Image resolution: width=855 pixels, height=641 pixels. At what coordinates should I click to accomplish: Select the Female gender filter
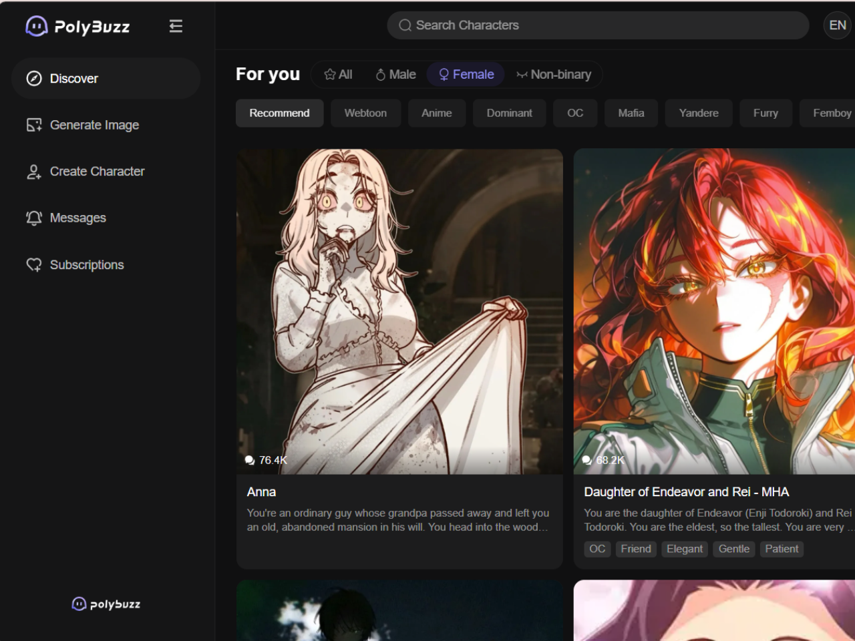pyautogui.click(x=466, y=75)
